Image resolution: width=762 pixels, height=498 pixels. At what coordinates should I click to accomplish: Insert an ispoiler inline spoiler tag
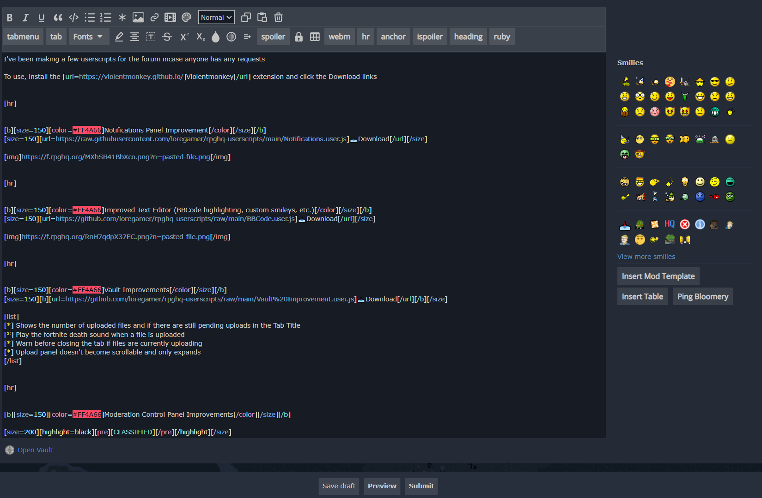(x=430, y=36)
